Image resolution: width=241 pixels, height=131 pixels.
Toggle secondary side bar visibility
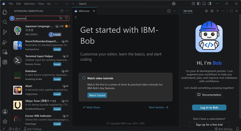click(209, 4)
